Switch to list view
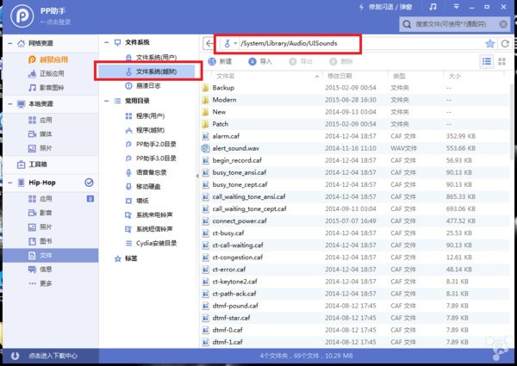517x366 pixels. tap(487, 61)
